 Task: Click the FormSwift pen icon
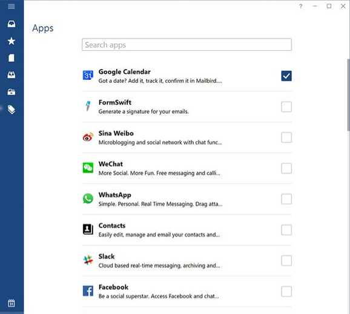(88, 106)
